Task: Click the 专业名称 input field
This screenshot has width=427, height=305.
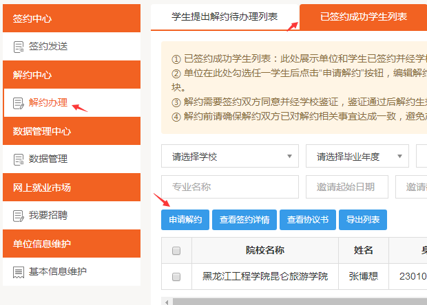Action: (229, 187)
